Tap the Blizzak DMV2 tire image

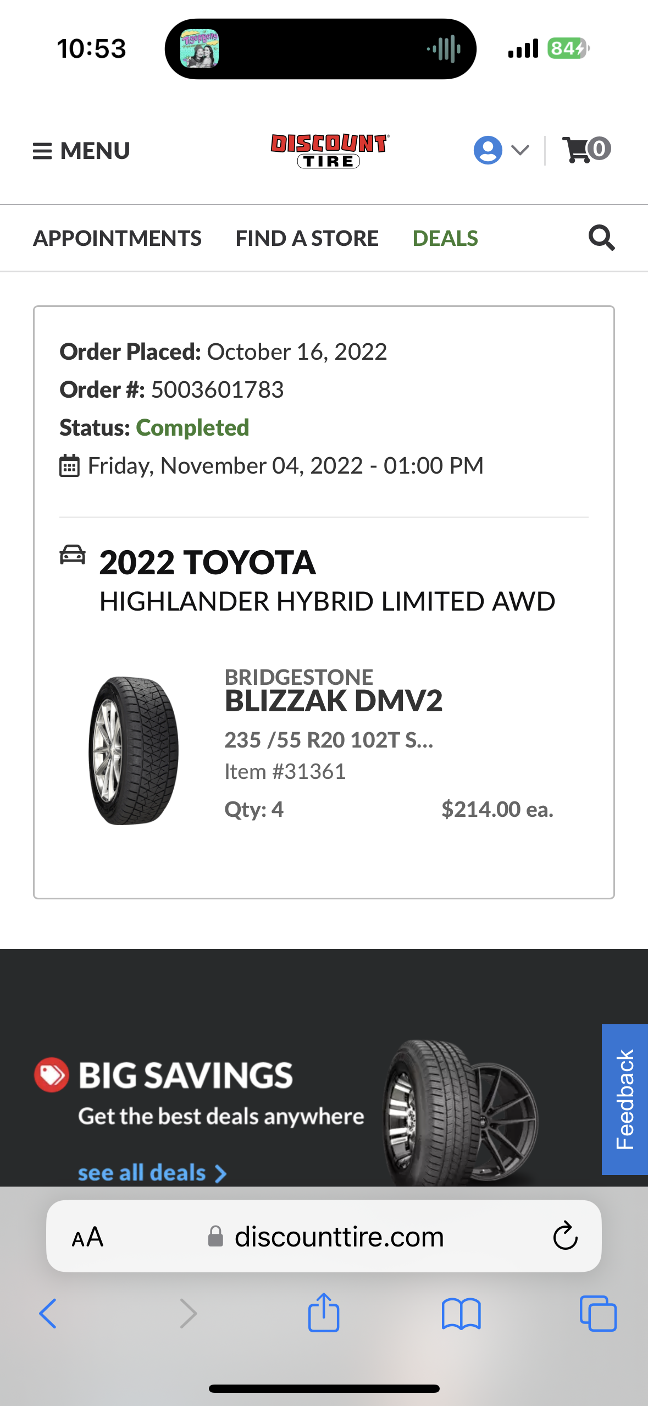(134, 751)
